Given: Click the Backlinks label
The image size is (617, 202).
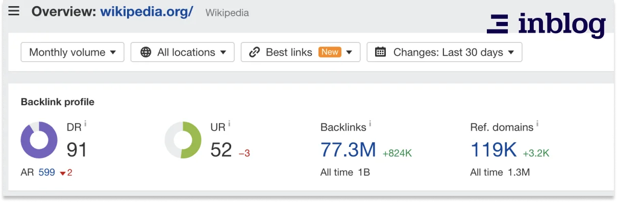Looking at the screenshot, I should click(x=343, y=127).
